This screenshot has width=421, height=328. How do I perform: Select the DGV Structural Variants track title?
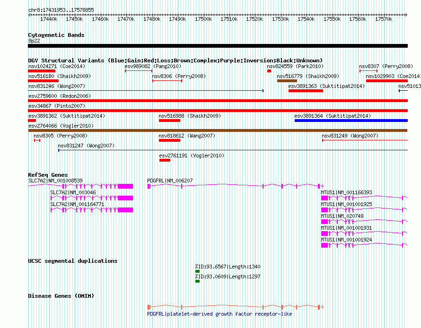[175, 60]
